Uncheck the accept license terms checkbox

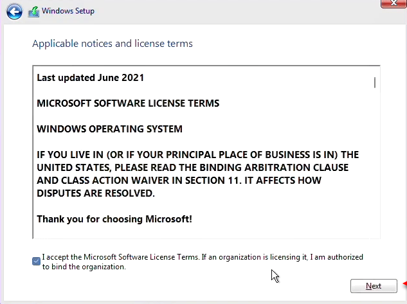(37, 261)
